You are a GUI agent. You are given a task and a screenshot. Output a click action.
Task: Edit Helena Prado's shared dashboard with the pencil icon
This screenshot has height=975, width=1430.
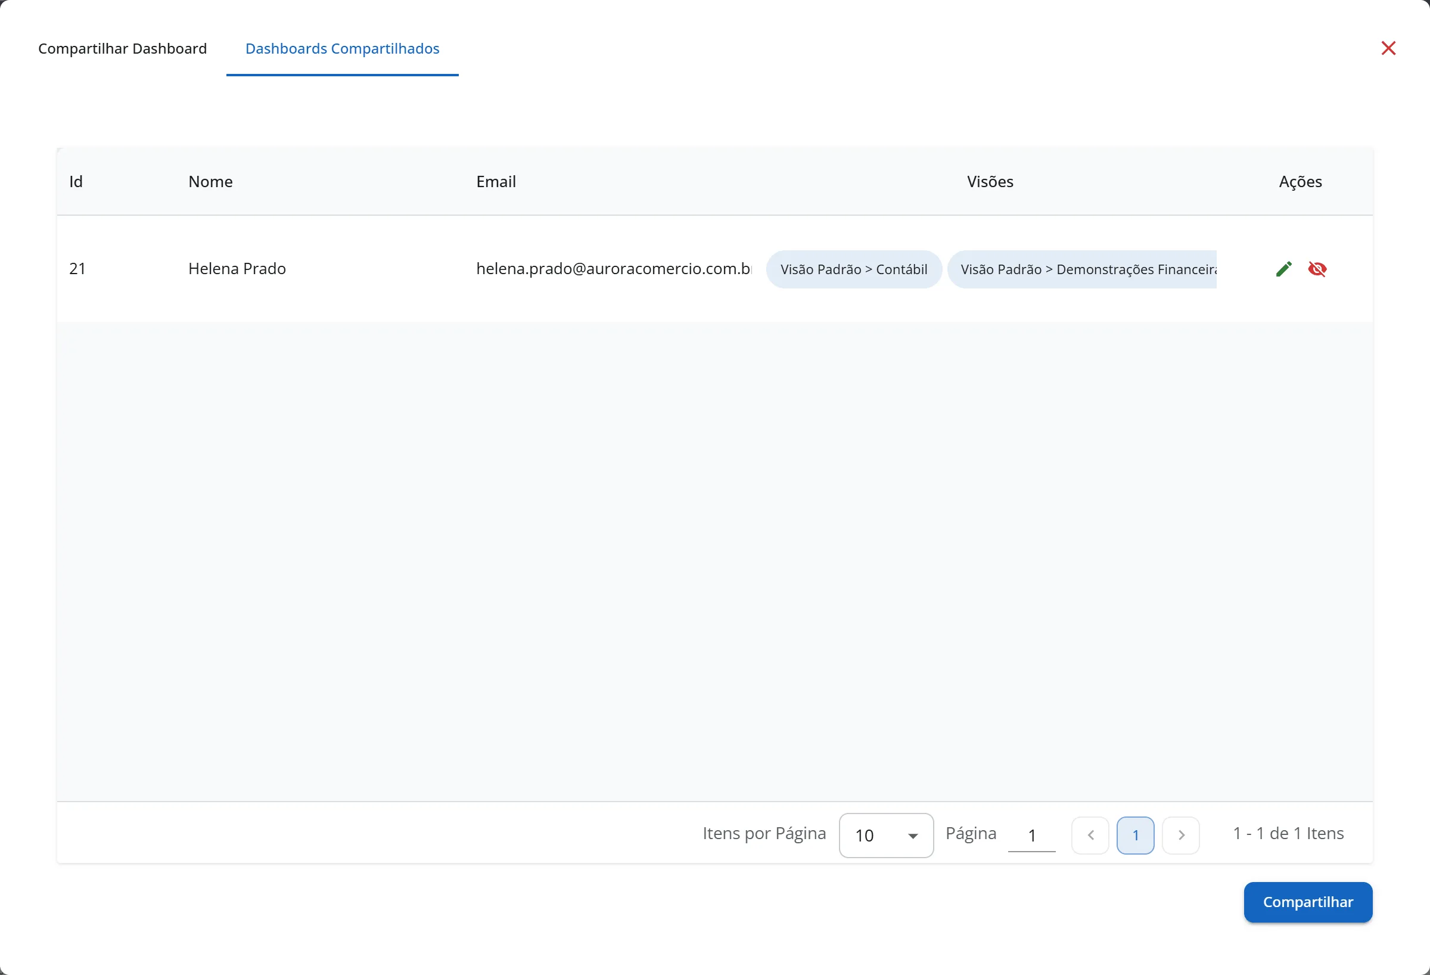pos(1283,269)
